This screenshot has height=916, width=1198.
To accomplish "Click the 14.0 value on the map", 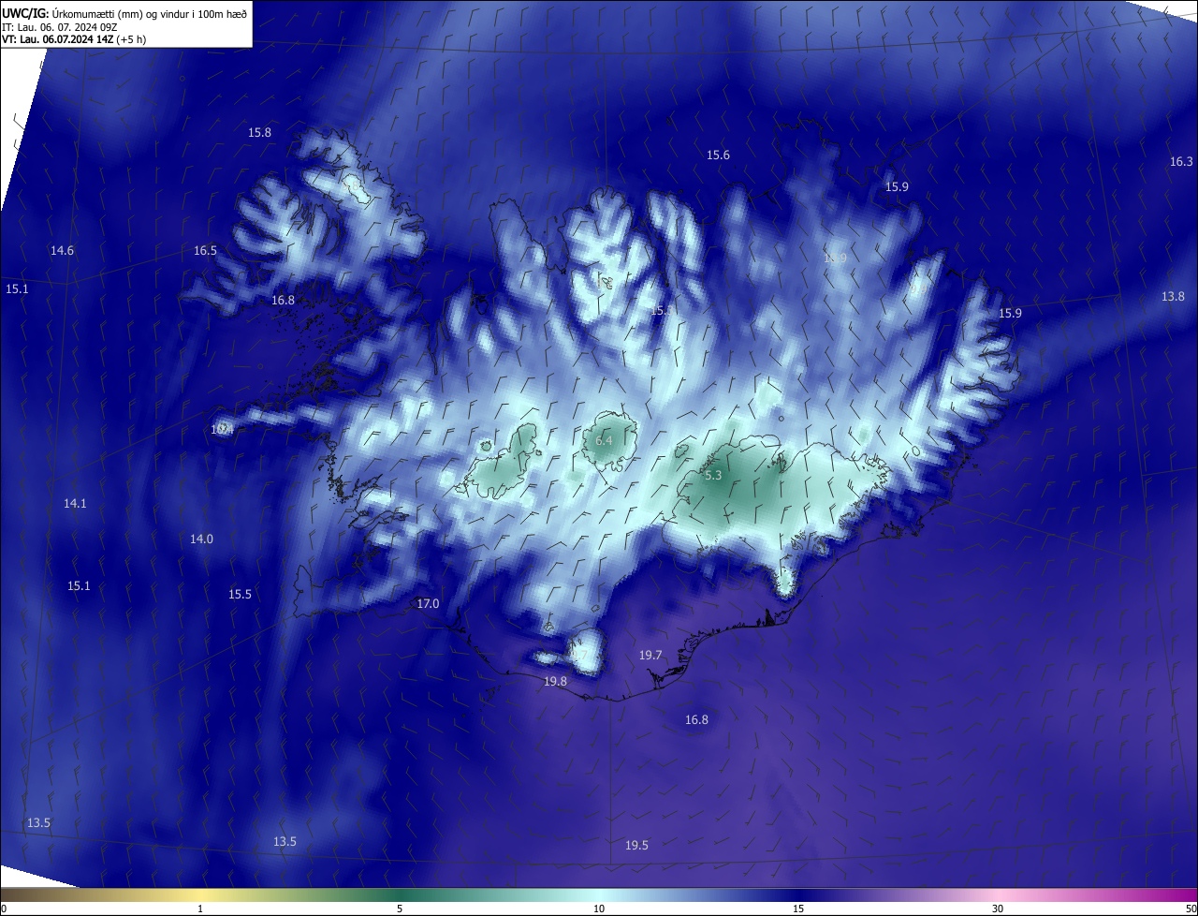I will pyautogui.click(x=201, y=539).
